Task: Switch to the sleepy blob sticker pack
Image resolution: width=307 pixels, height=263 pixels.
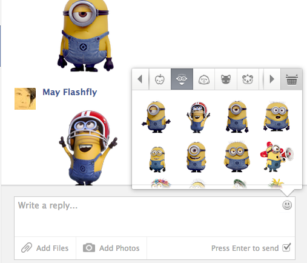Action: click(x=204, y=79)
